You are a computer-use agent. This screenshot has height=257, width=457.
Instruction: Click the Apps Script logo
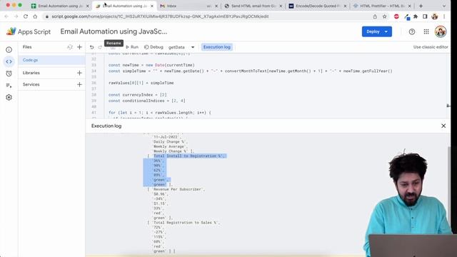[29, 31]
